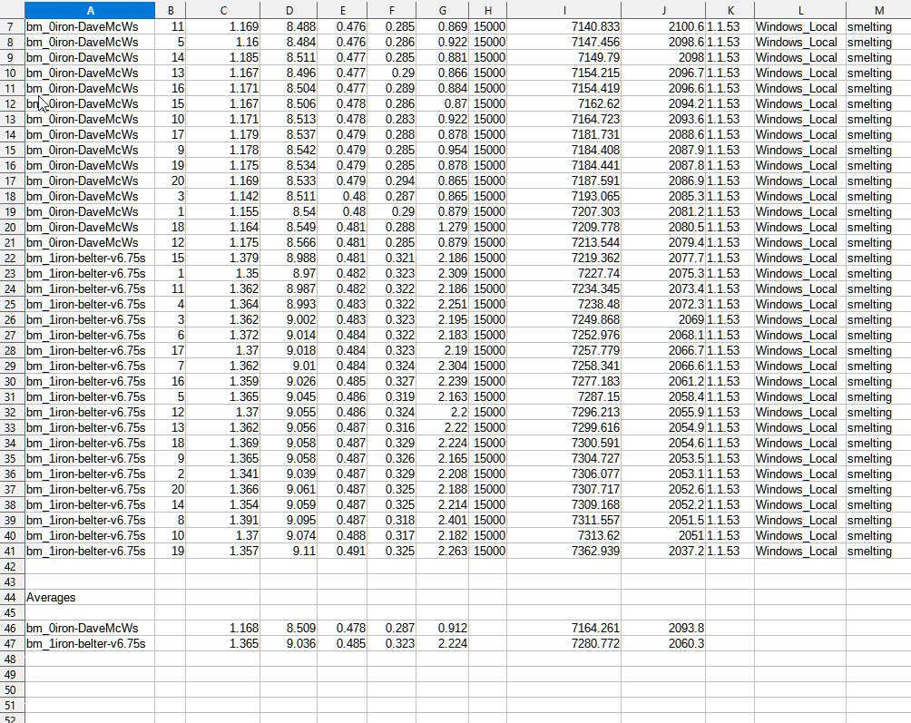Image resolution: width=911 pixels, height=723 pixels.
Task: Select the Windows_Local cell in row 41
Action: tap(797, 552)
